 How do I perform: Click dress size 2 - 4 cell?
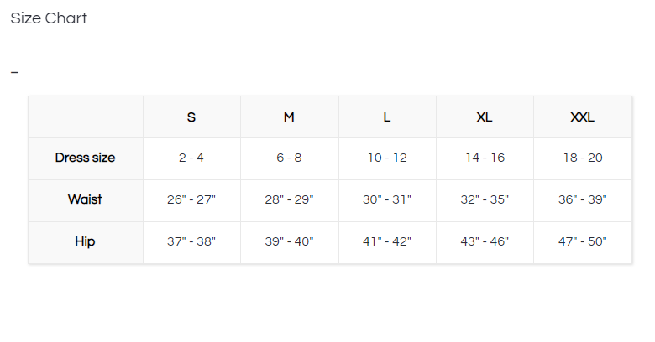(191, 158)
